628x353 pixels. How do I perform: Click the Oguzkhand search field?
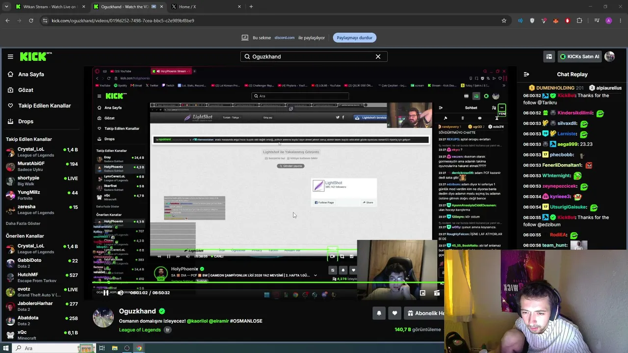(314, 56)
